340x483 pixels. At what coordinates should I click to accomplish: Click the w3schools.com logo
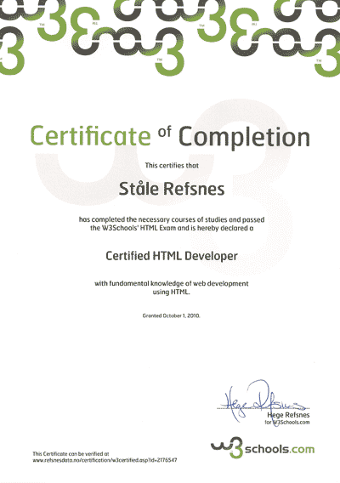263,447
